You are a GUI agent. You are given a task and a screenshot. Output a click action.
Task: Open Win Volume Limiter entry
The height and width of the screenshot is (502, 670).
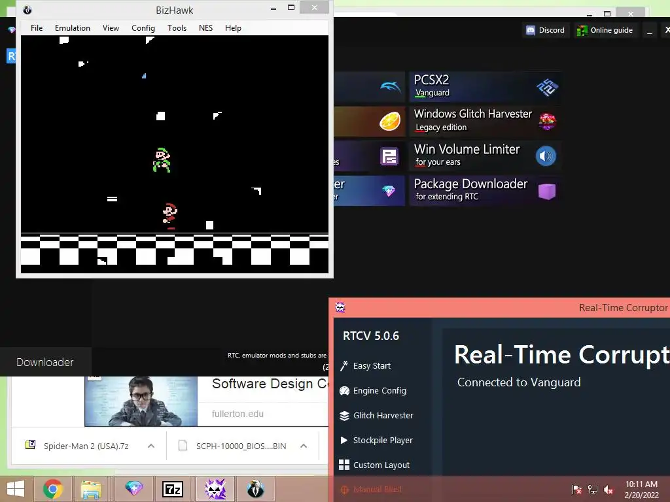coord(485,156)
